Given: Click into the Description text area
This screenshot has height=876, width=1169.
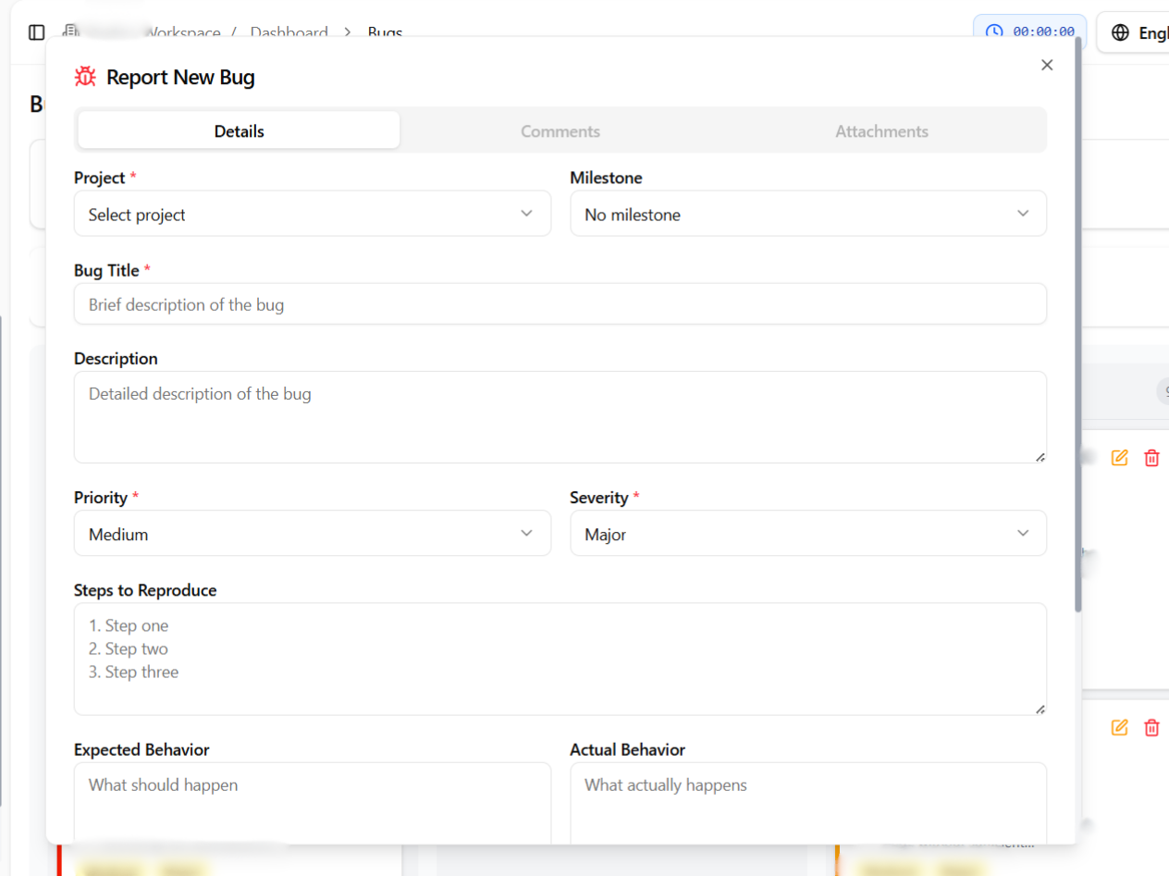Looking at the screenshot, I should (560, 417).
